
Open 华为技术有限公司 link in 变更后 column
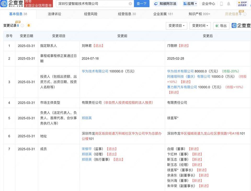[180, 71]
